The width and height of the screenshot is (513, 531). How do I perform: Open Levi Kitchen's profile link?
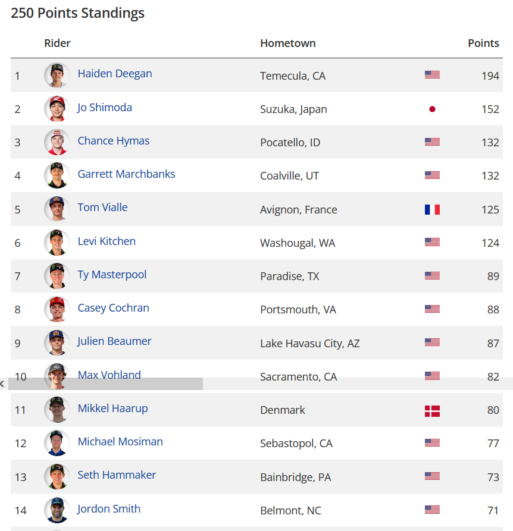coord(107,241)
